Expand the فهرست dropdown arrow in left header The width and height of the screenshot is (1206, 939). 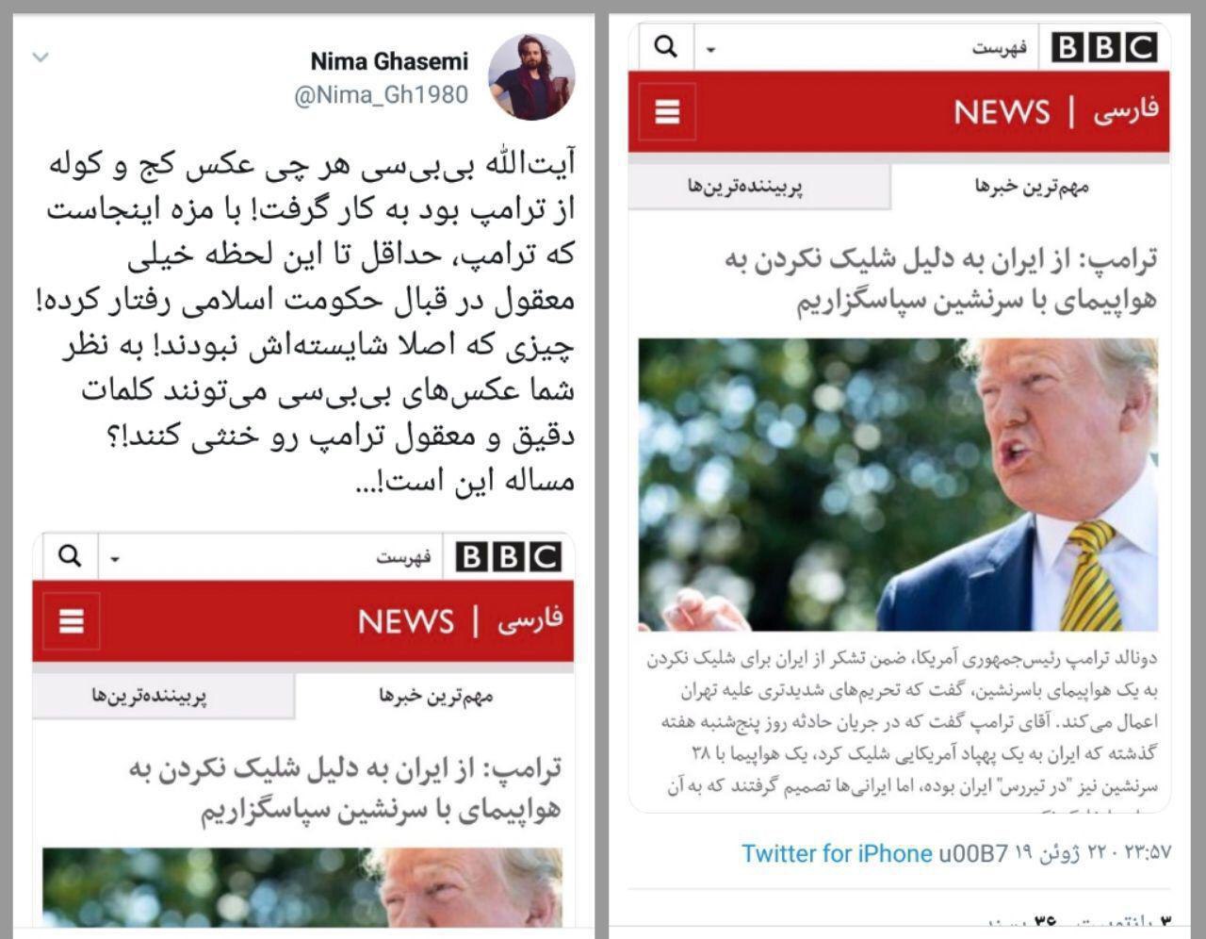click(x=115, y=560)
